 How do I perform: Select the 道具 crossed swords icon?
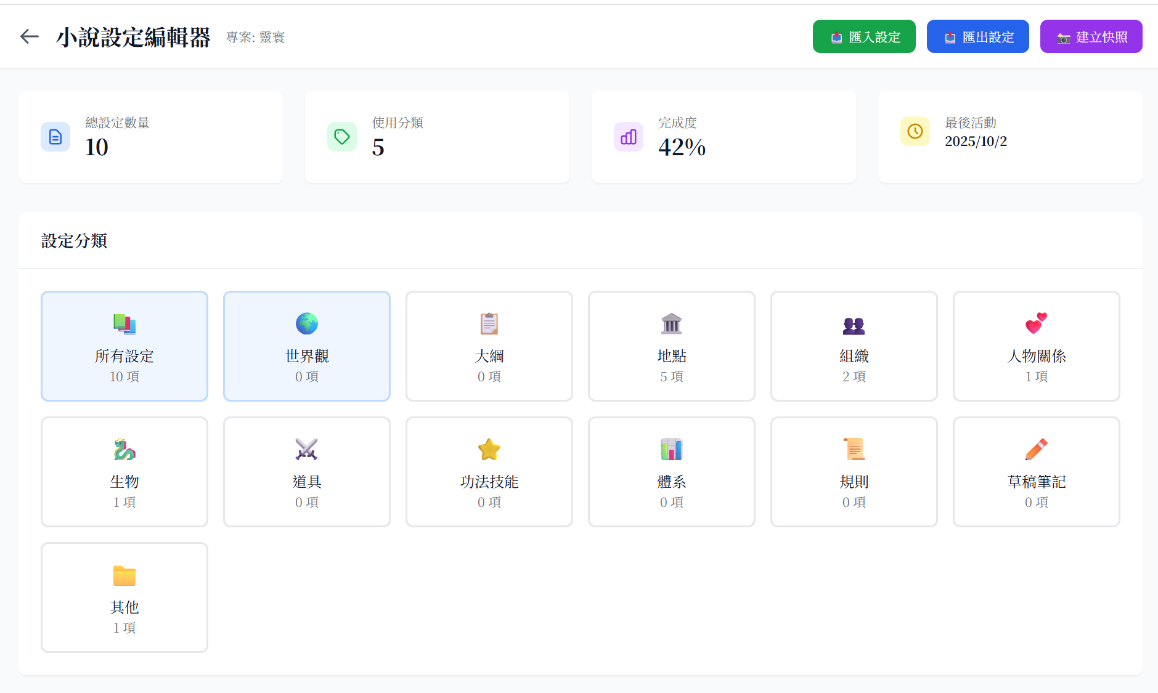pyautogui.click(x=306, y=450)
